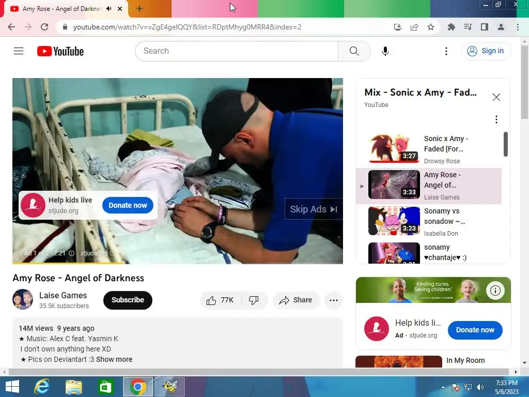Expand description with Show more

(x=114, y=360)
